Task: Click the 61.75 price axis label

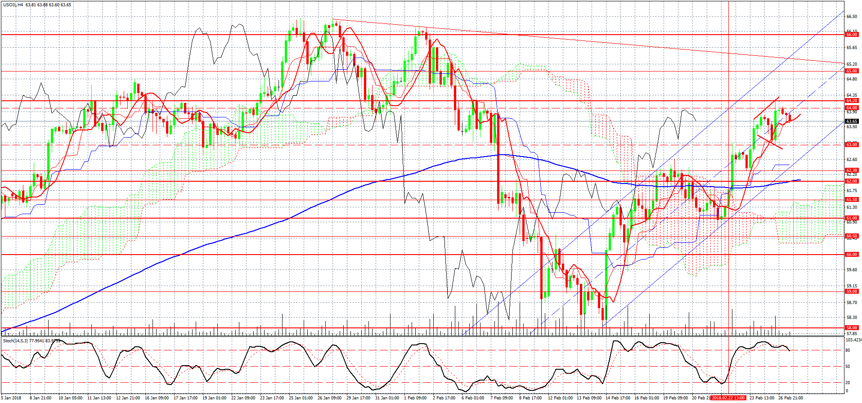Action: point(852,191)
